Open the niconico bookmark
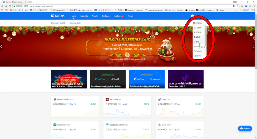 click(190, 10)
